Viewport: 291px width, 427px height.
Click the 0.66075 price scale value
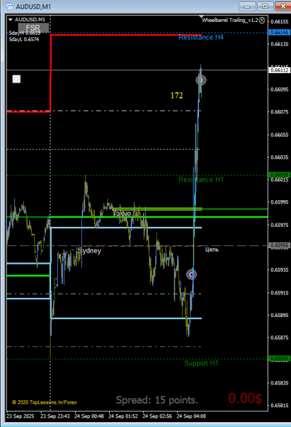[x=279, y=112]
